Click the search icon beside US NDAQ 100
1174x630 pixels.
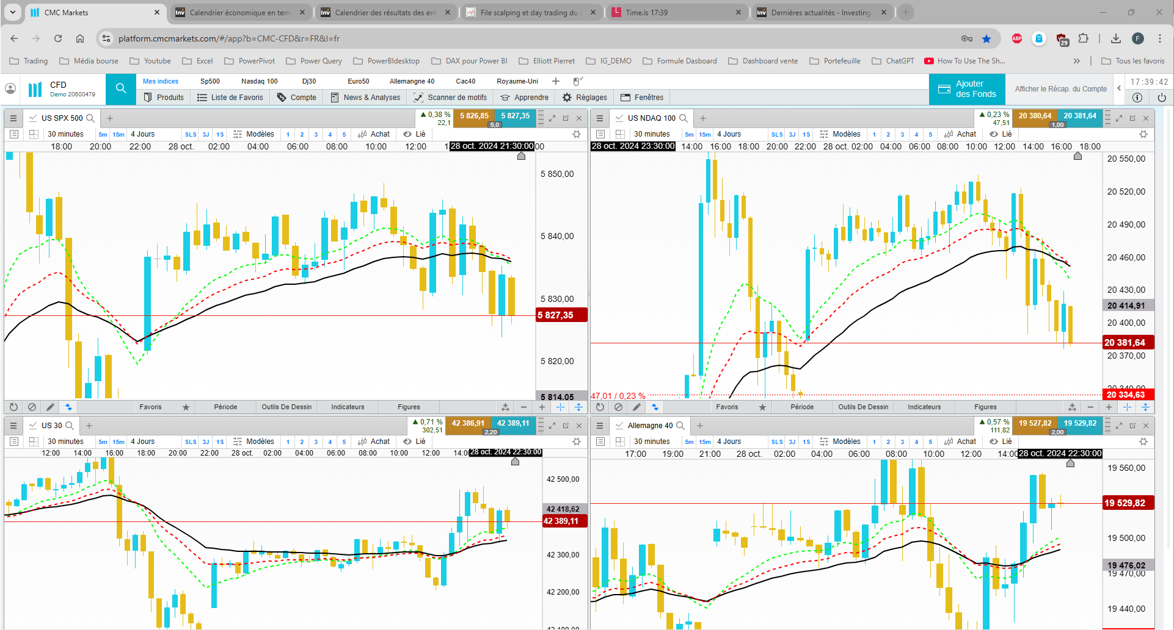684,118
